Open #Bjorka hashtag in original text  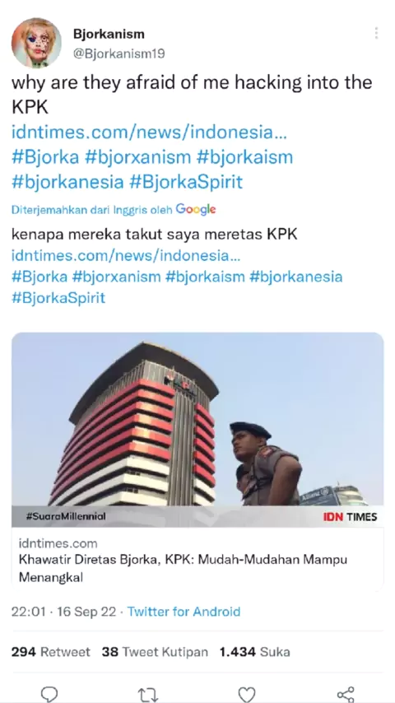(44, 157)
